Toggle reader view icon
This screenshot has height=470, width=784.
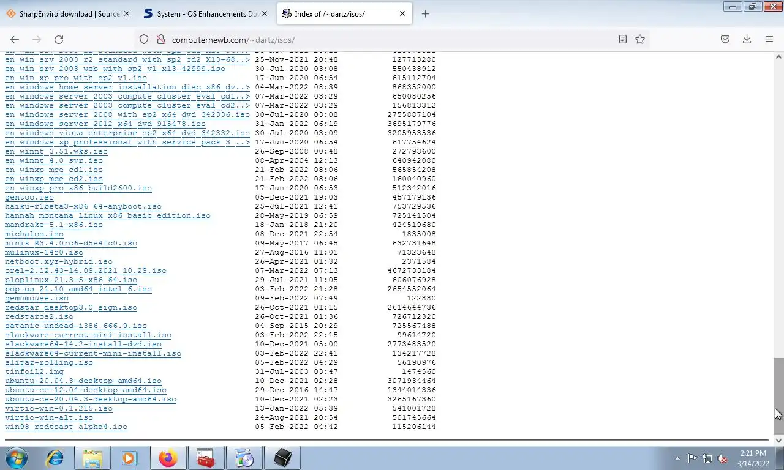pyautogui.click(x=622, y=39)
